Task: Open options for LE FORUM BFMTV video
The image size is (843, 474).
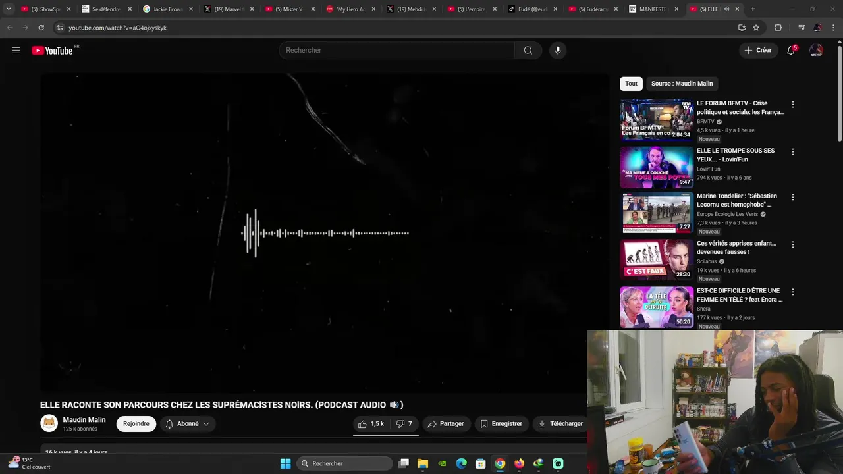Action: coord(793,105)
